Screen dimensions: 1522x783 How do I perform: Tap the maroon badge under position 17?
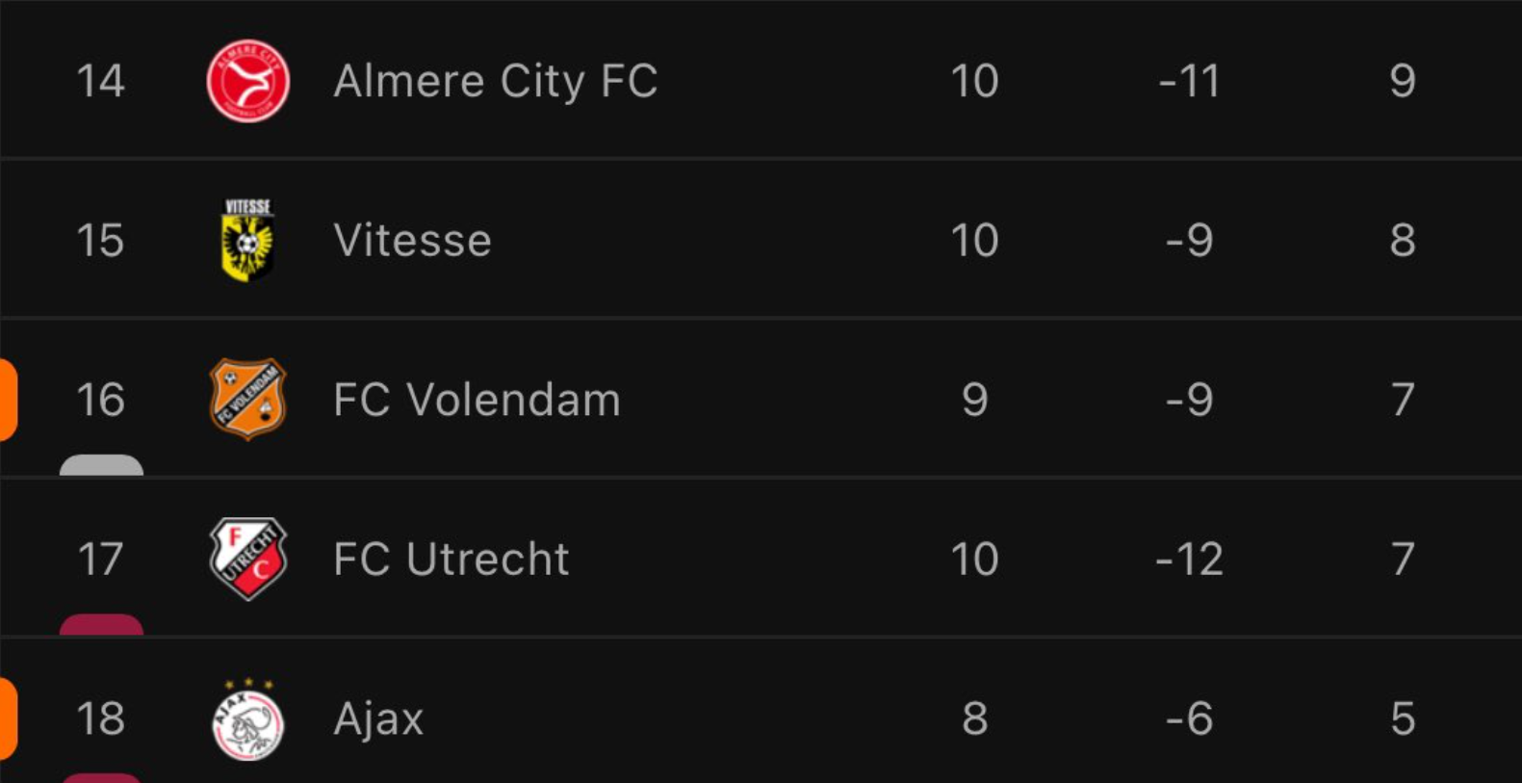[x=101, y=625]
